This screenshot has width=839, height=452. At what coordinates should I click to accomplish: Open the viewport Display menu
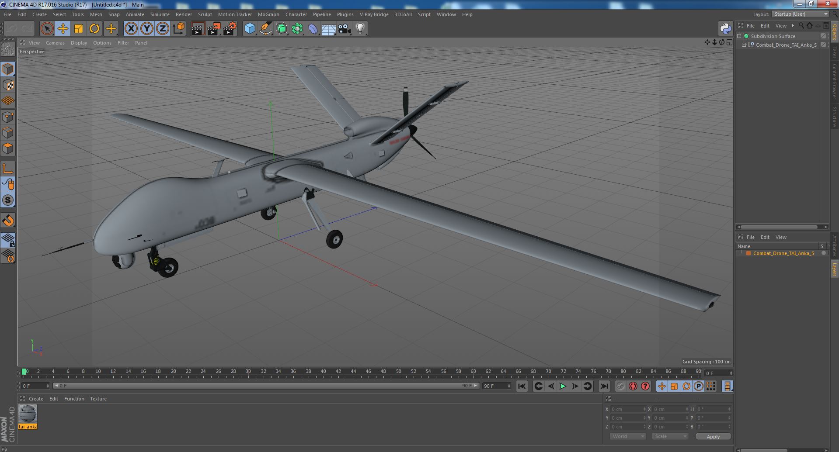(79, 43)
